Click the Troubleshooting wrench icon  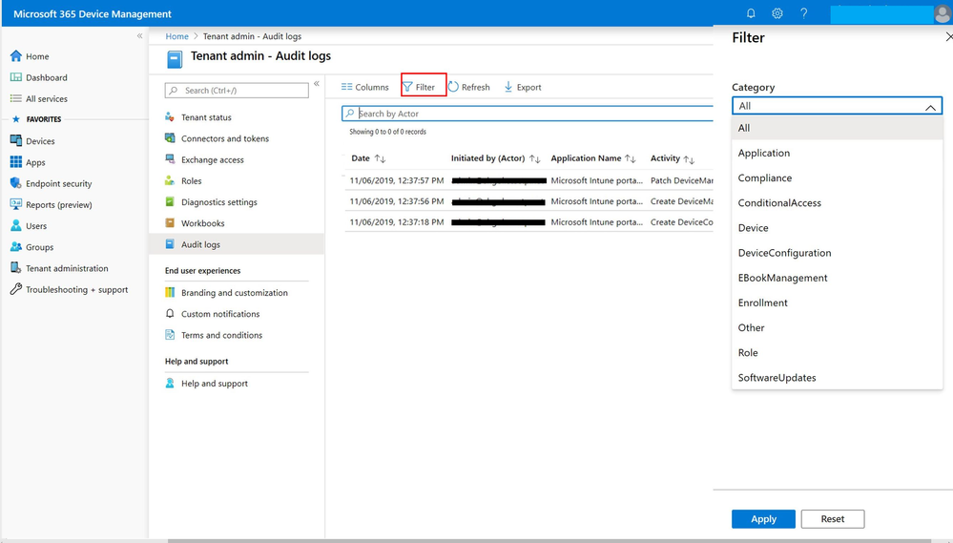(16, 289)
